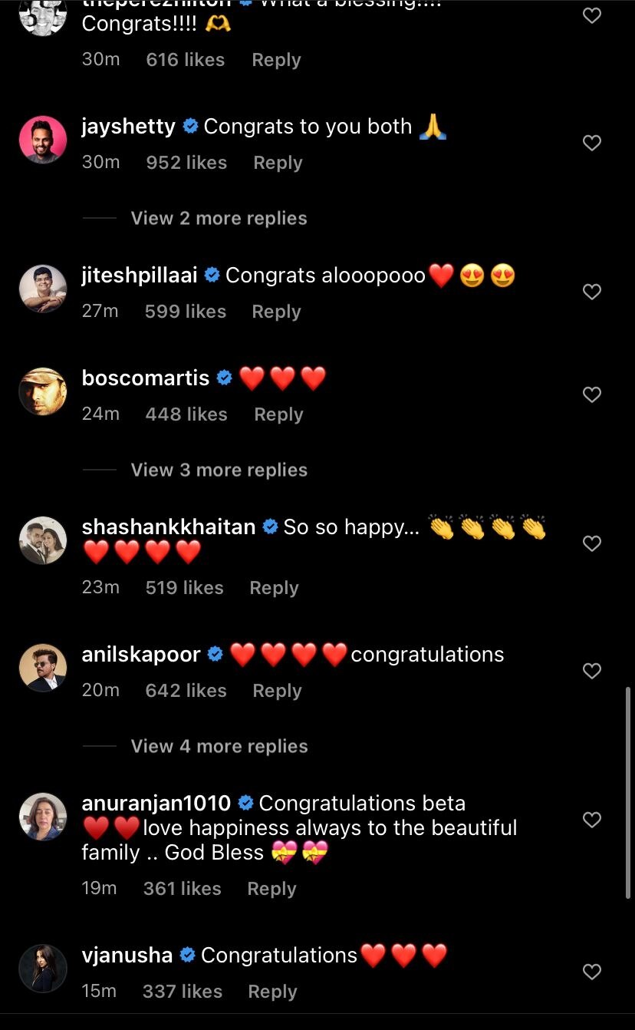This screenshot has width=635, height=1030.
Task: Show 'View 4 more replies' under anilskapoor
Action: tap(219, 746)
